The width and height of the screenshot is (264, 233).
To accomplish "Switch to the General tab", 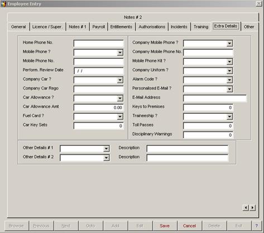I will (18, 27).
